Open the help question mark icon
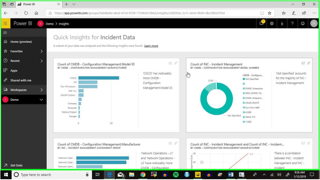Image resolution: width=320 pixels, height=180 pixels. coord(292,23)
